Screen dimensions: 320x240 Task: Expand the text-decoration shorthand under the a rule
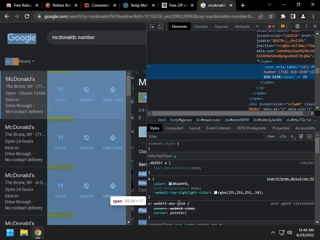tap(188, 188)
